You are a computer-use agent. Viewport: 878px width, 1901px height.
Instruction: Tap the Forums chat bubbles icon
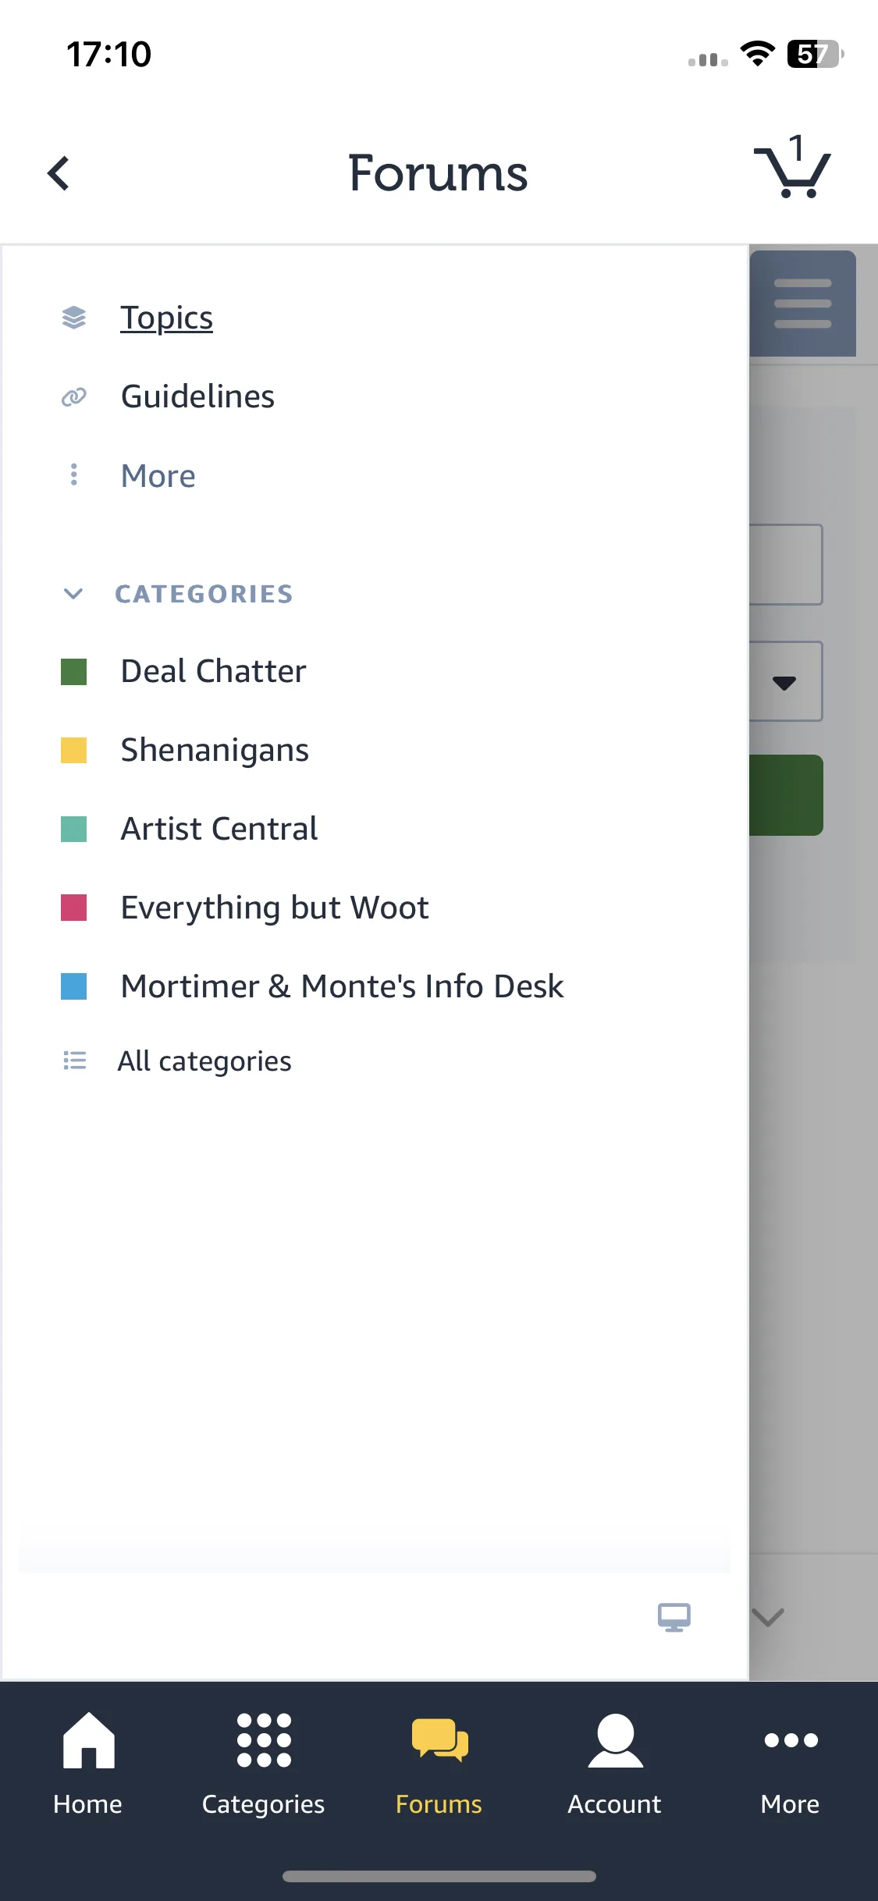pyautogui.click(x=439, y=1740)
